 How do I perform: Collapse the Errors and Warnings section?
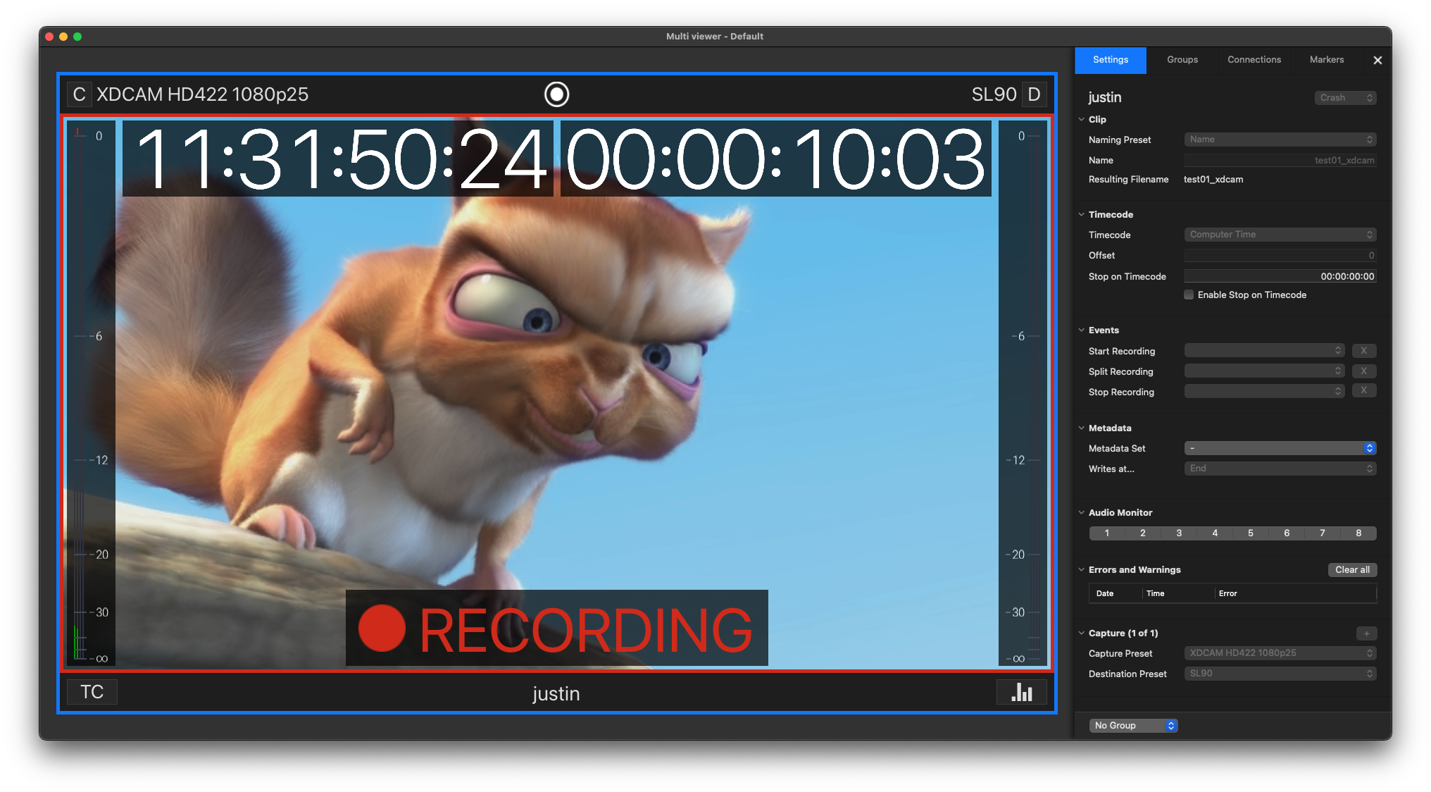click(1082, 570)
